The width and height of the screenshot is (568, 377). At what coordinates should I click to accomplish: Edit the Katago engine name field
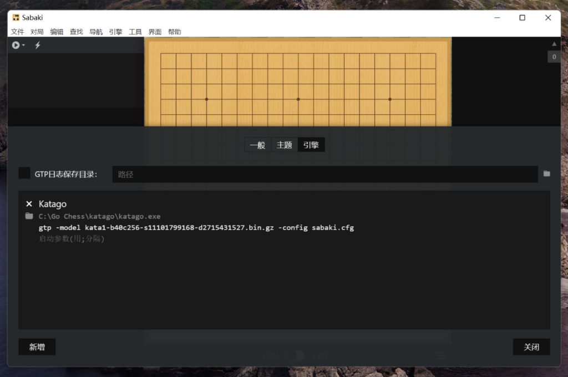click(292, 204)
